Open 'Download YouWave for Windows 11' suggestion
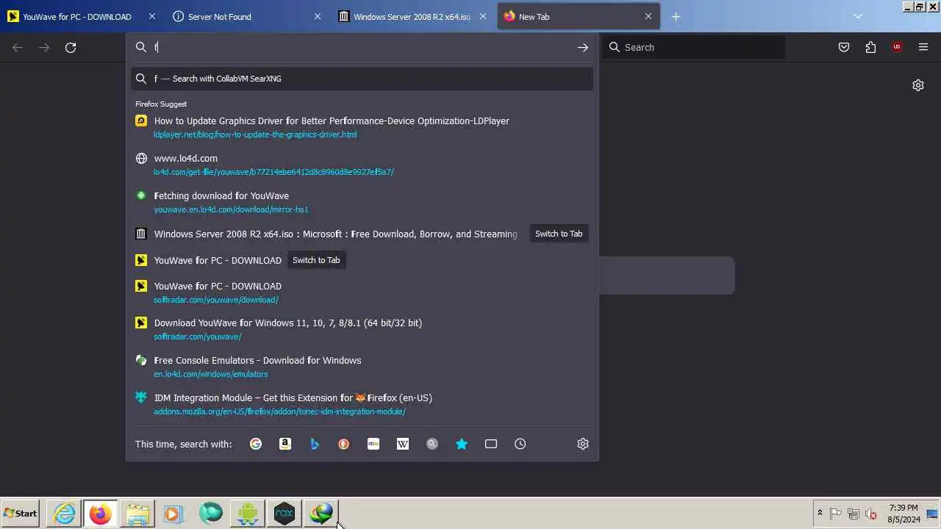Image resolution: width=941 pixels, height=529 pixels. pyautogui.click(x=362, y=329)
